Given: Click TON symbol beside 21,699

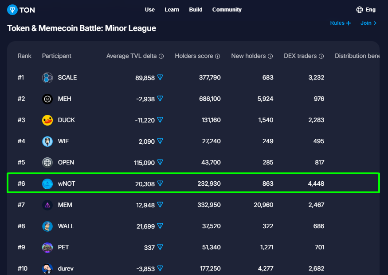Looking at the screenshot, I should [x=160, y=226].
